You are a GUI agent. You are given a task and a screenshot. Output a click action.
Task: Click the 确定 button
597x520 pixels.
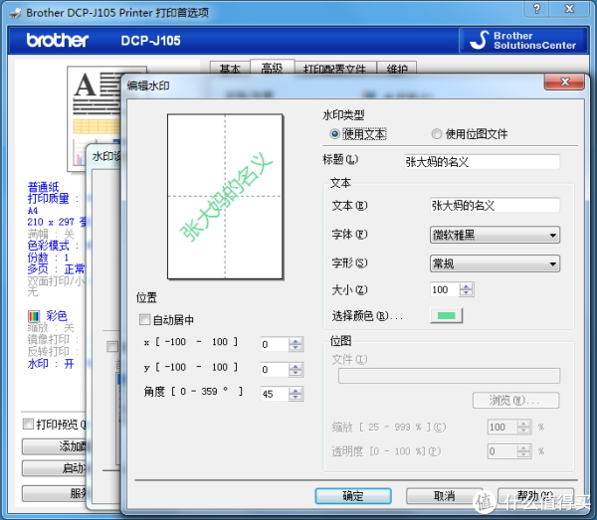coord(353,496)
